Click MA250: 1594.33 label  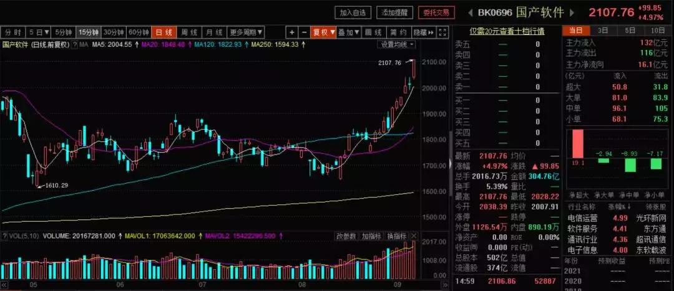(275, 44)
